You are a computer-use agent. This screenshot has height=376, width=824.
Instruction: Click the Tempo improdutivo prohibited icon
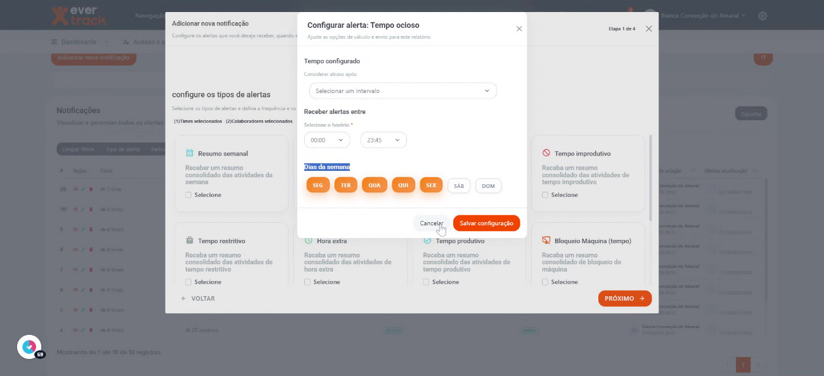(546, 153)
